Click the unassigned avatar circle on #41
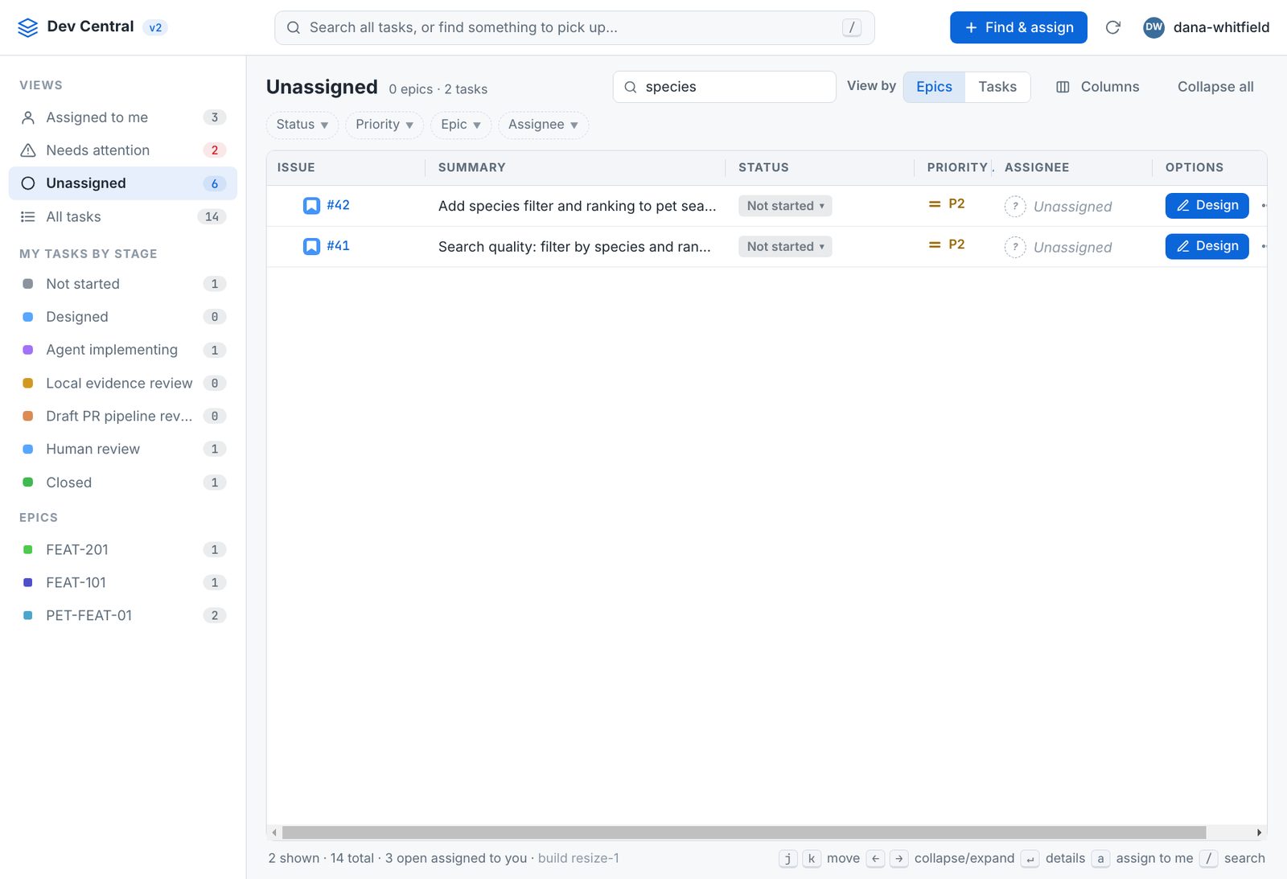Viewport: 1287px width, 879px height. coord(1015,247)
